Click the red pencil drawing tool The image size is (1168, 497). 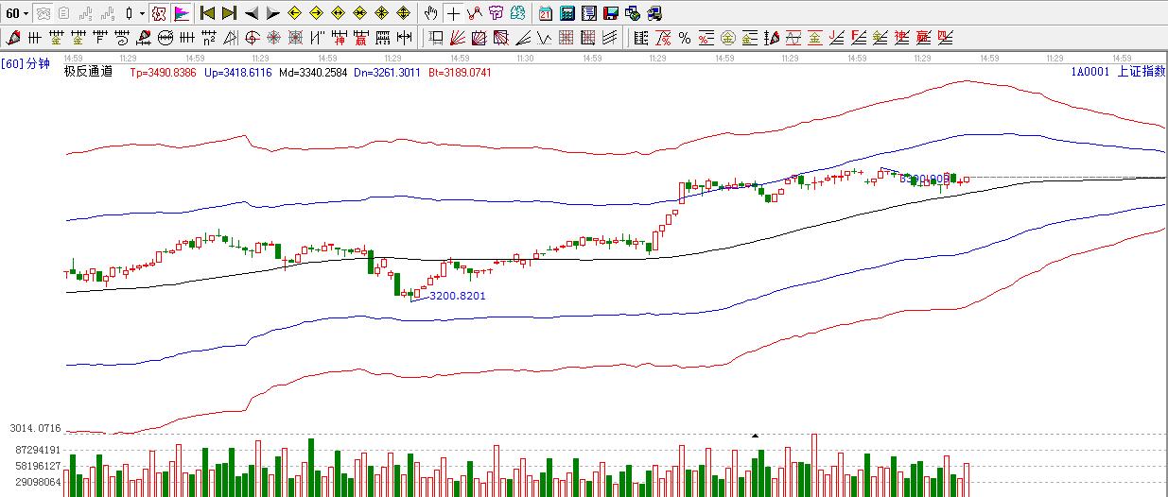coord(13,38)
